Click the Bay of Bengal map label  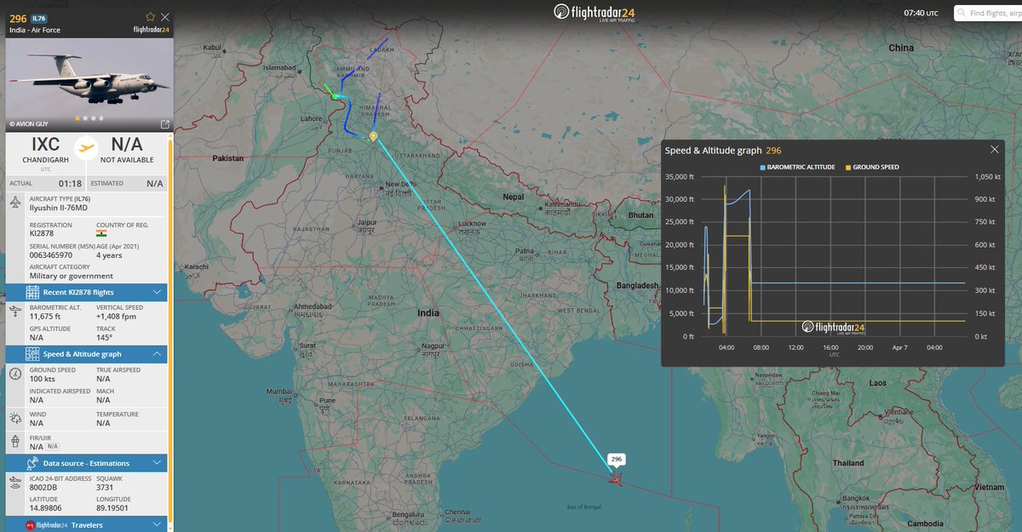(x=586, y=507)
